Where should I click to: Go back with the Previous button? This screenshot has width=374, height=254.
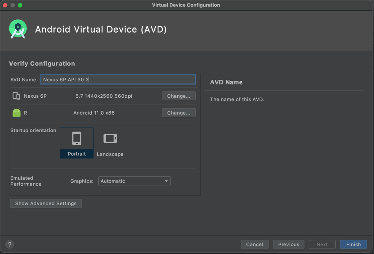point(288,244)
